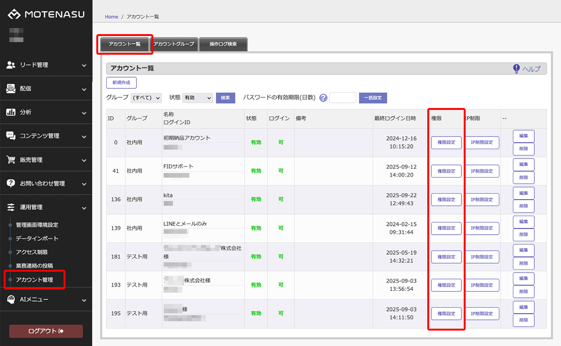Click the ログアウト button
This screenshot has height=346, width=561.
click(x=46, y=331)
